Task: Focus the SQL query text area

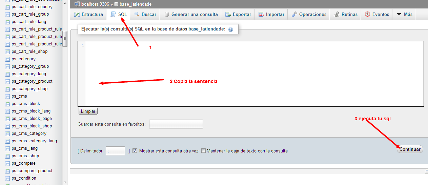Action: point(254,74)
